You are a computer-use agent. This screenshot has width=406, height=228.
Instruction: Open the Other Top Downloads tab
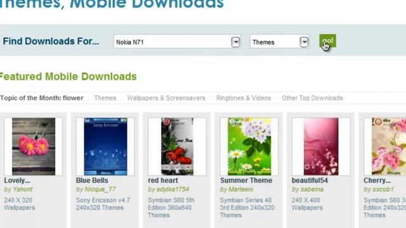tap(312, 98)
